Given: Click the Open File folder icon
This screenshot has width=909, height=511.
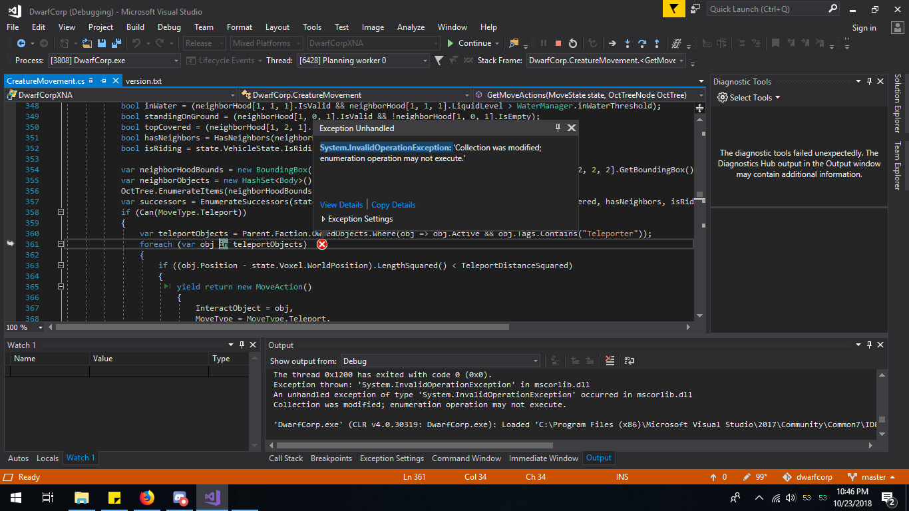Looking at the screenshot, I should (88, 43).
